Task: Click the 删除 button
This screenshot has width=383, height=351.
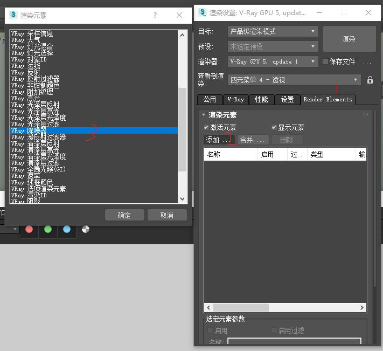Action: coord(287,140)
